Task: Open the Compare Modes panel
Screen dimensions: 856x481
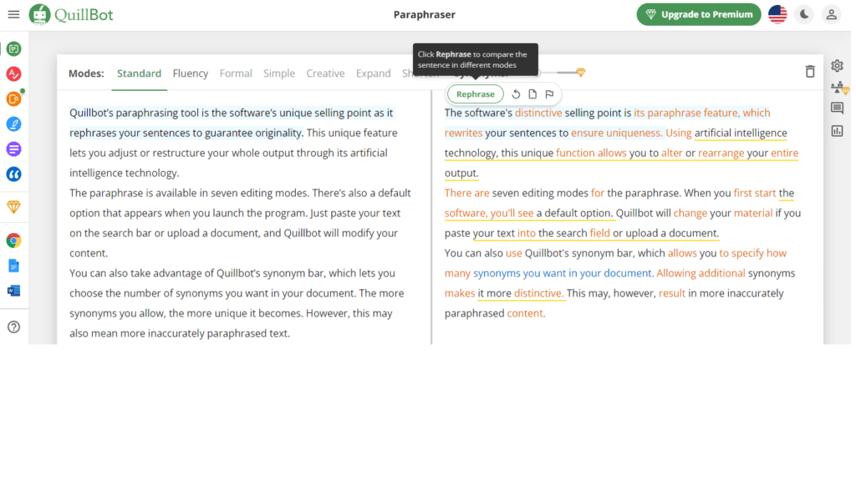Action: pos(836,87)
